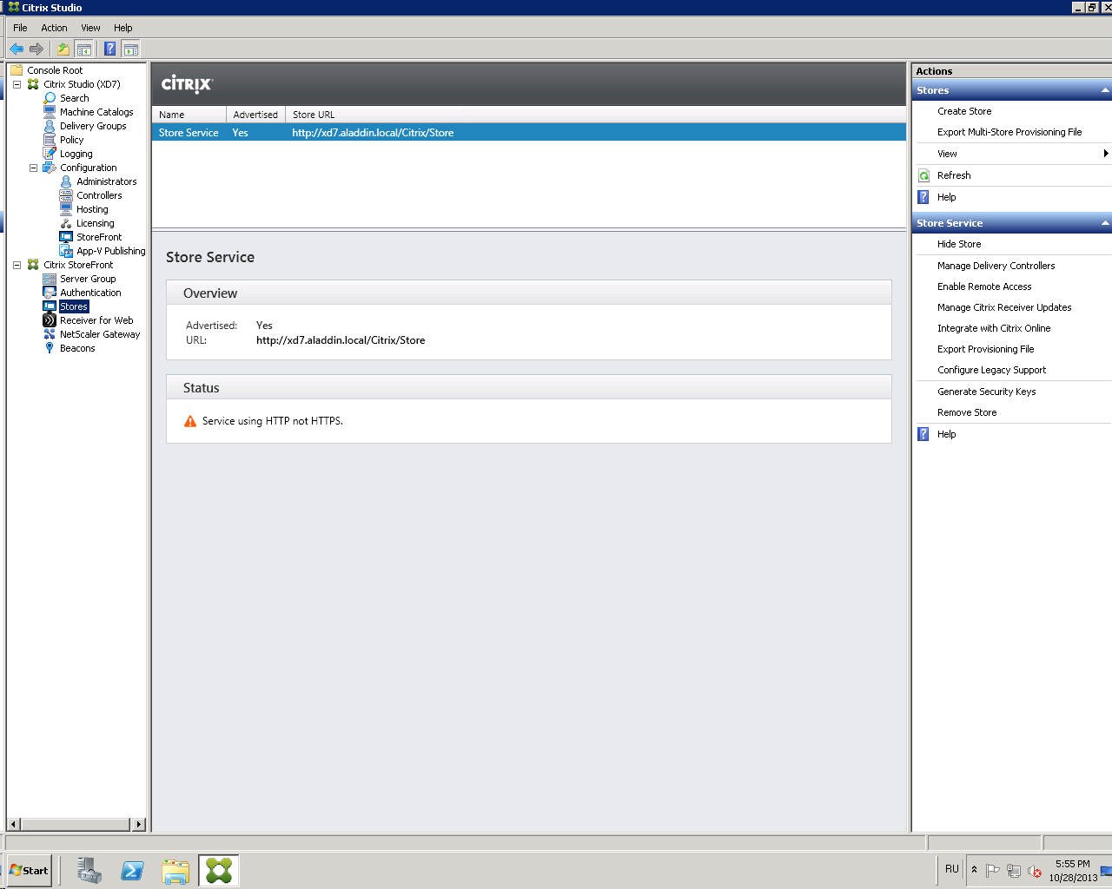Expand the View submenu arrow
The image size is (1112, 889).
click(1106, 154)
